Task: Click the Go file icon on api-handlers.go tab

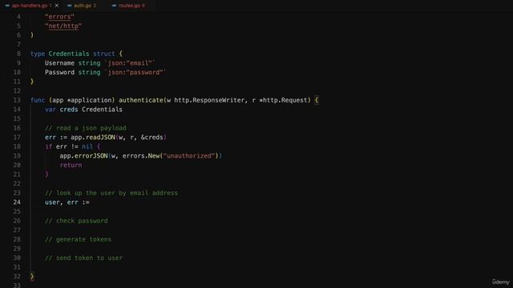Action: pyautogui.click(x=7, y=6)
